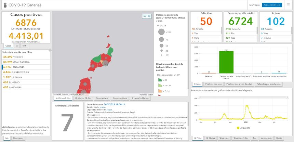Open Fallecidos por edad y sexo tab
Image resolution: width=294 pixels, height=142 pixels.
pos(269,84)
